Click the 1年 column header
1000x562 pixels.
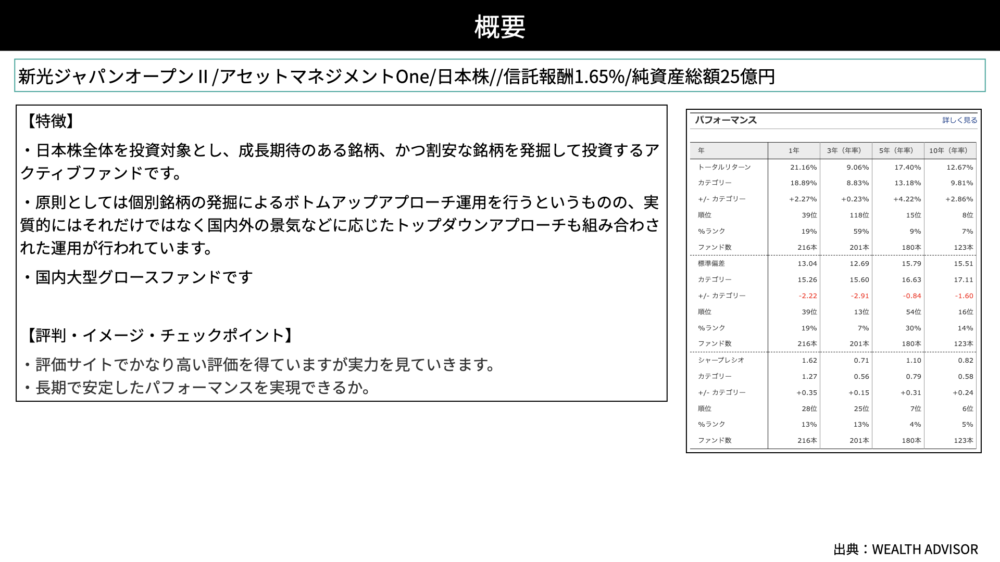[794, 150]
